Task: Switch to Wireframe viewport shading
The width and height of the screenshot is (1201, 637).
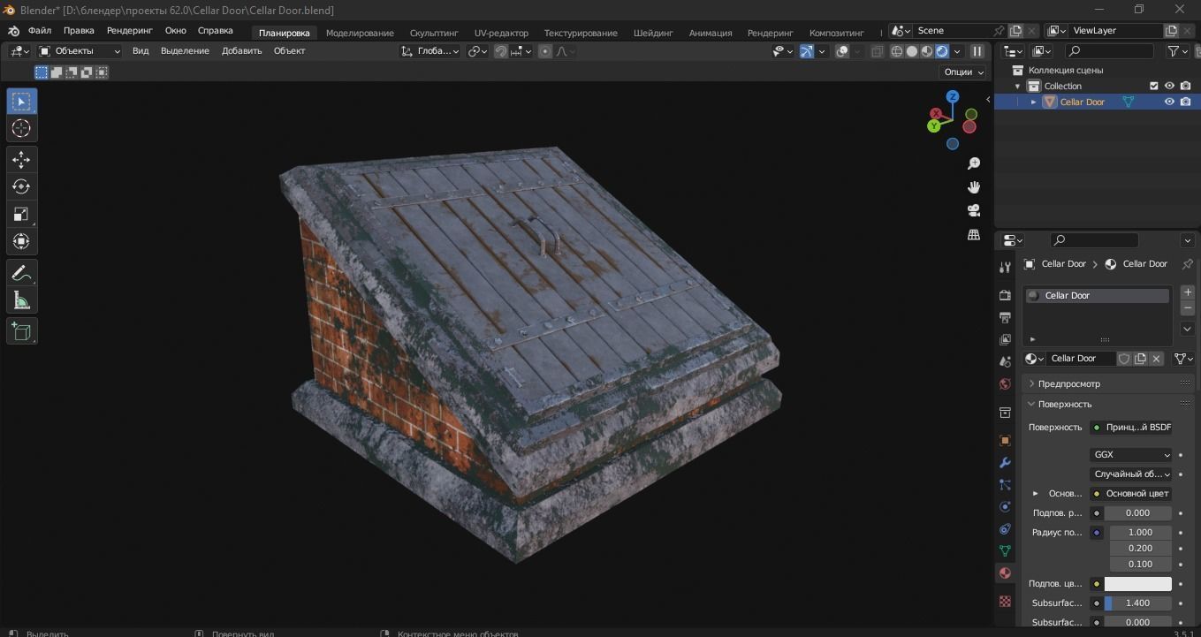Action: click(x=897, y=51)
